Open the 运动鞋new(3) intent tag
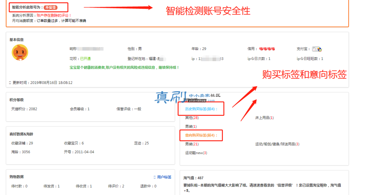The height and width of the screenshot is (195, 375). [196, 153]
